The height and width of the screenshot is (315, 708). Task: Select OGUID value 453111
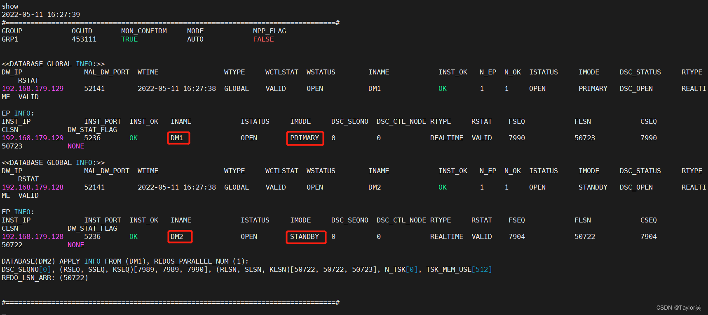click(84, 39)
